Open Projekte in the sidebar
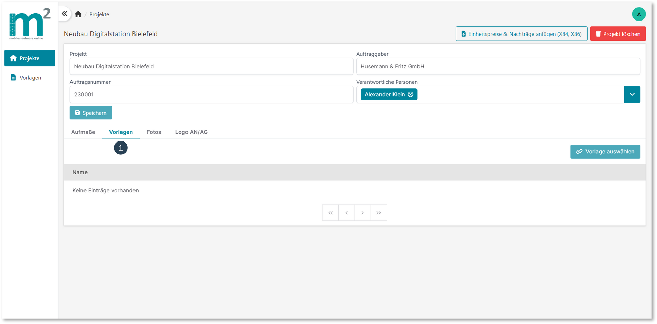 (30, 58)
